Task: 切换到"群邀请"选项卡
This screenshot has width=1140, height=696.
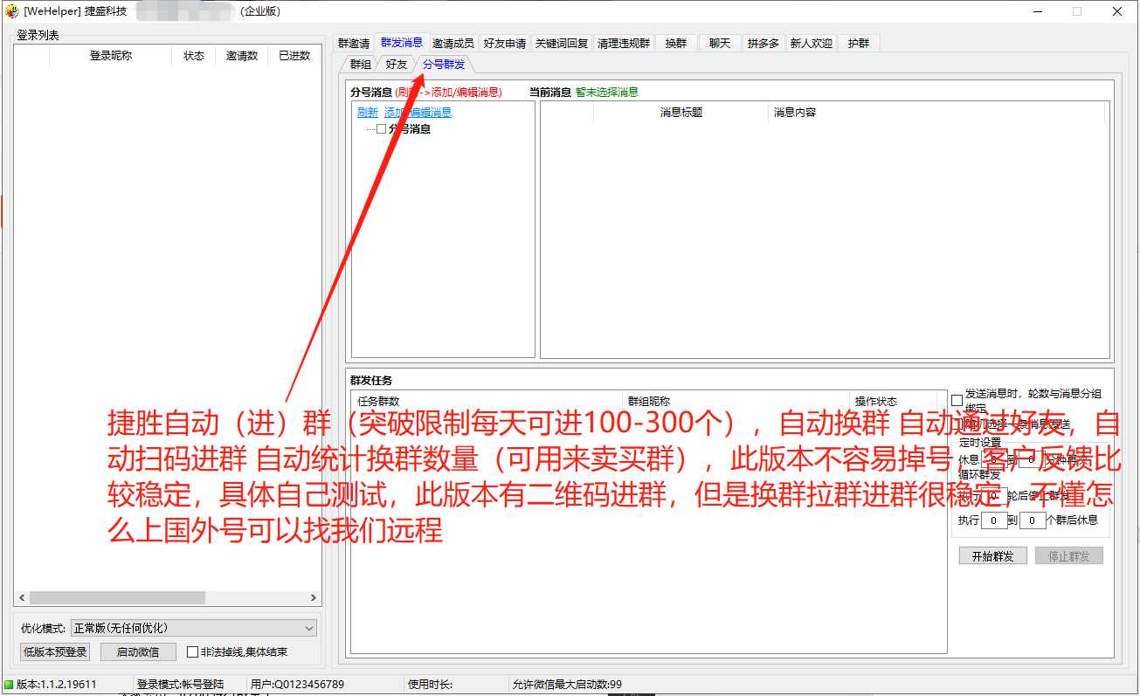Action: (x=353, y=42)
